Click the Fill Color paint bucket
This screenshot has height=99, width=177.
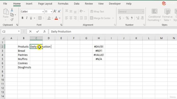click(49, 18)
